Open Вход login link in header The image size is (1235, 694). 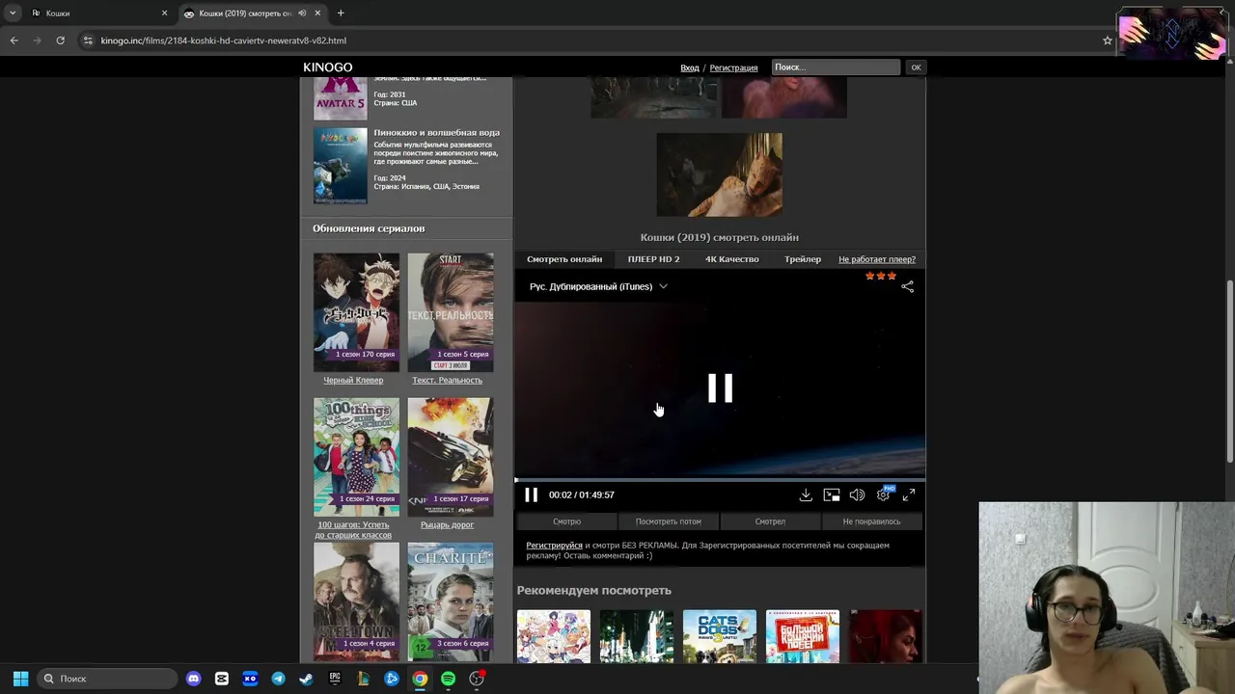[689, 67]
